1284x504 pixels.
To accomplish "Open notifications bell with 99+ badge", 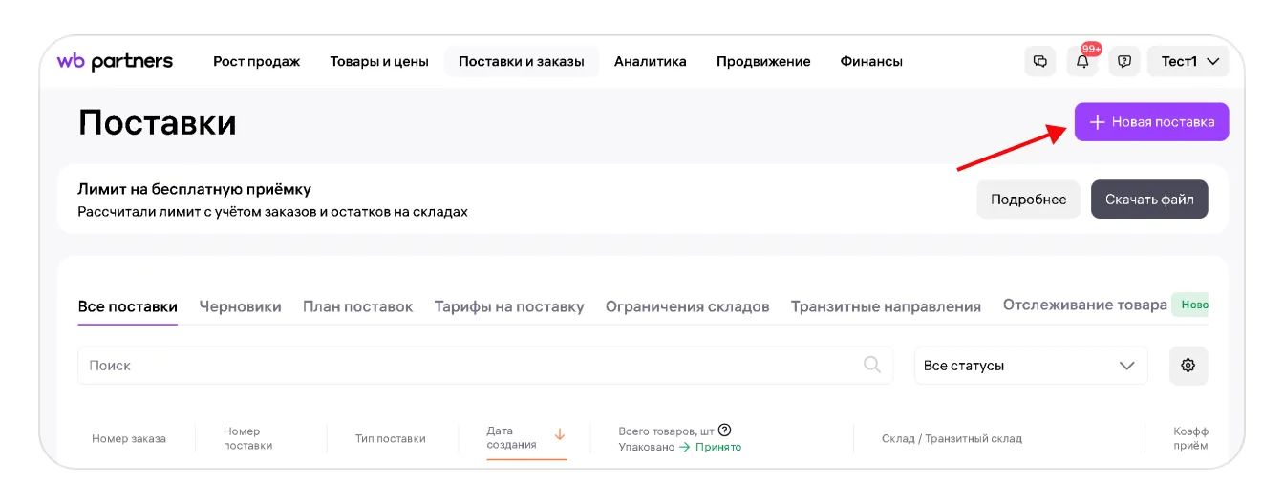I will [1082, 61].
